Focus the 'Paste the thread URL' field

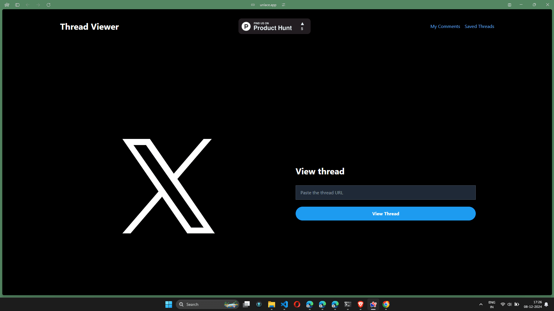pyautogui.click(x=386, y=193)
